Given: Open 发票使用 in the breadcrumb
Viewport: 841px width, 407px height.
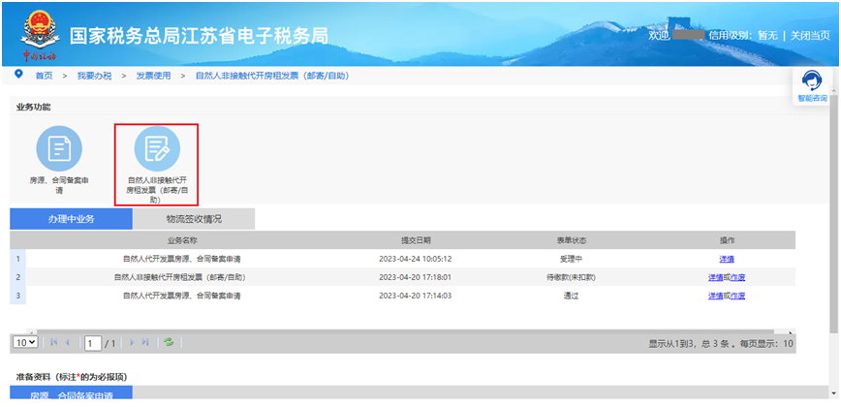Looking at the screenshot, I should (153, 76).
